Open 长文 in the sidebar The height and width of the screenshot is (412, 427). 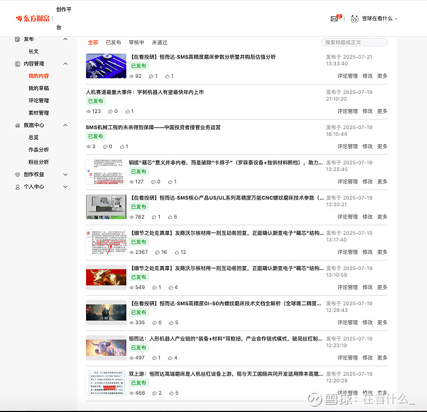34,51
